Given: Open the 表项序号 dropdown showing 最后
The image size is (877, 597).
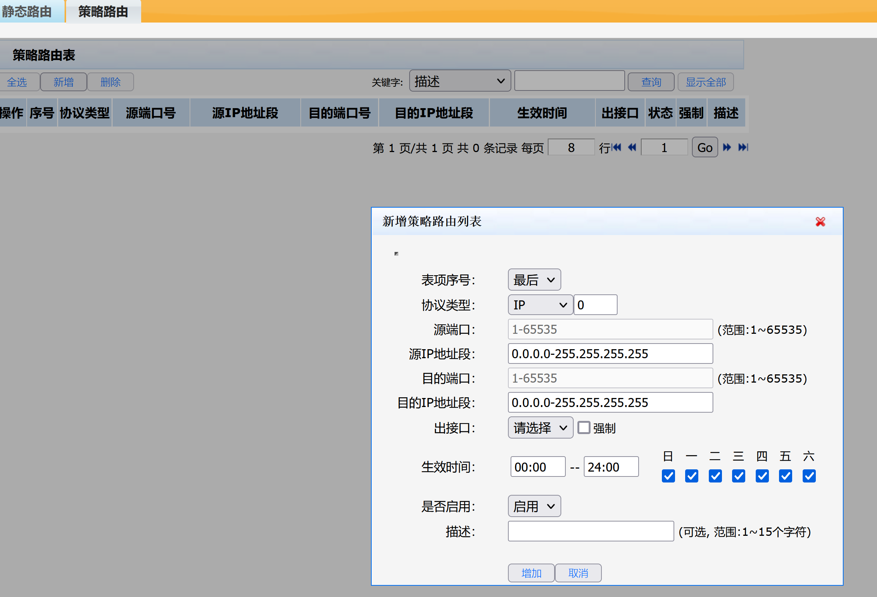Looking at the screenshot, I should (534, 280).
